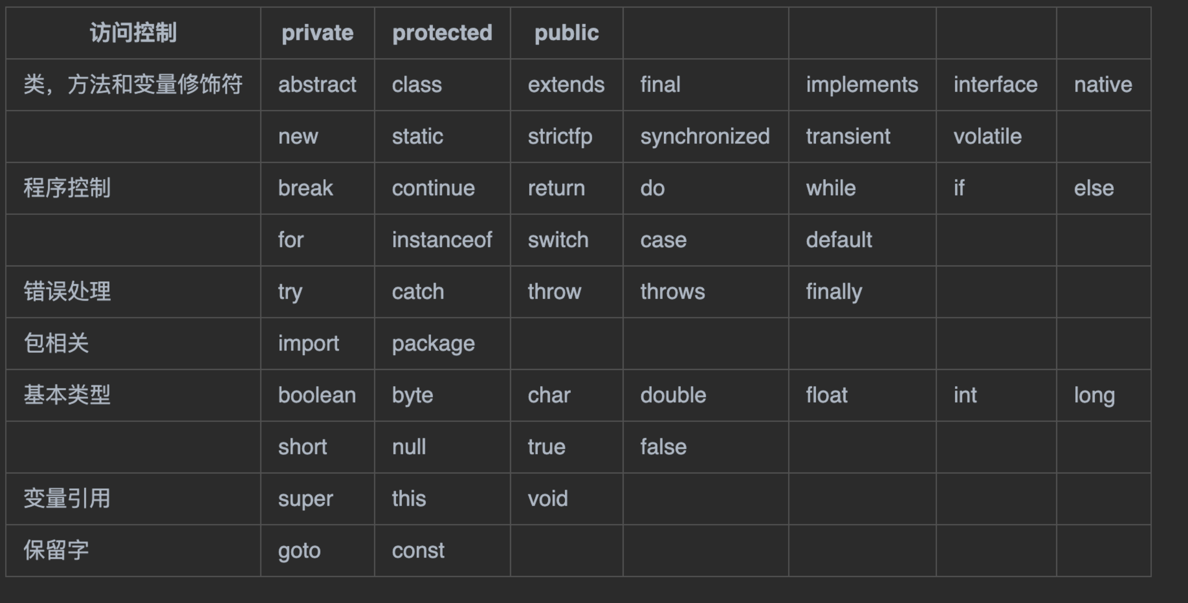Click the 'private' header cell

(317, 33)
